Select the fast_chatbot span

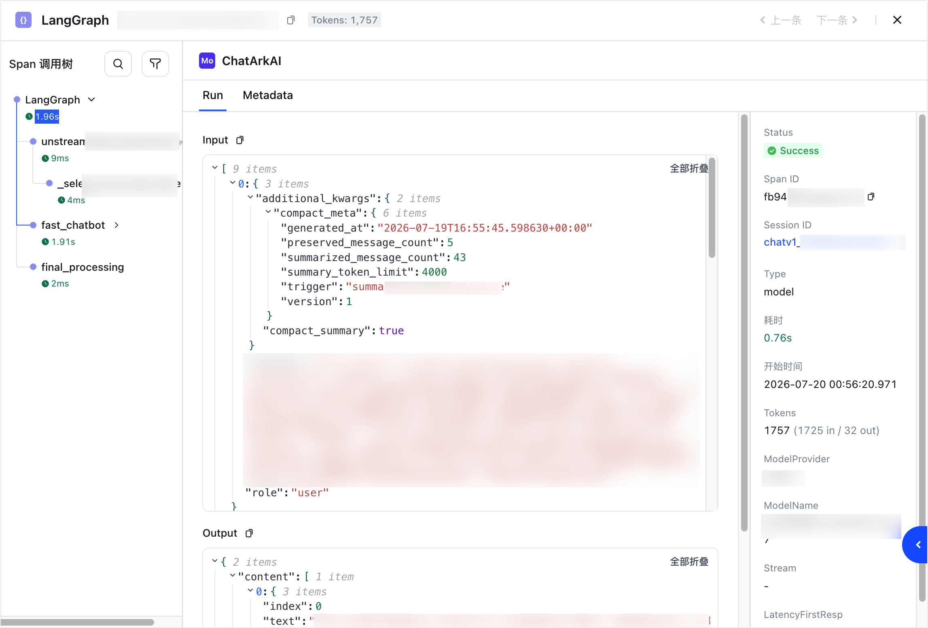pos(73,225)
